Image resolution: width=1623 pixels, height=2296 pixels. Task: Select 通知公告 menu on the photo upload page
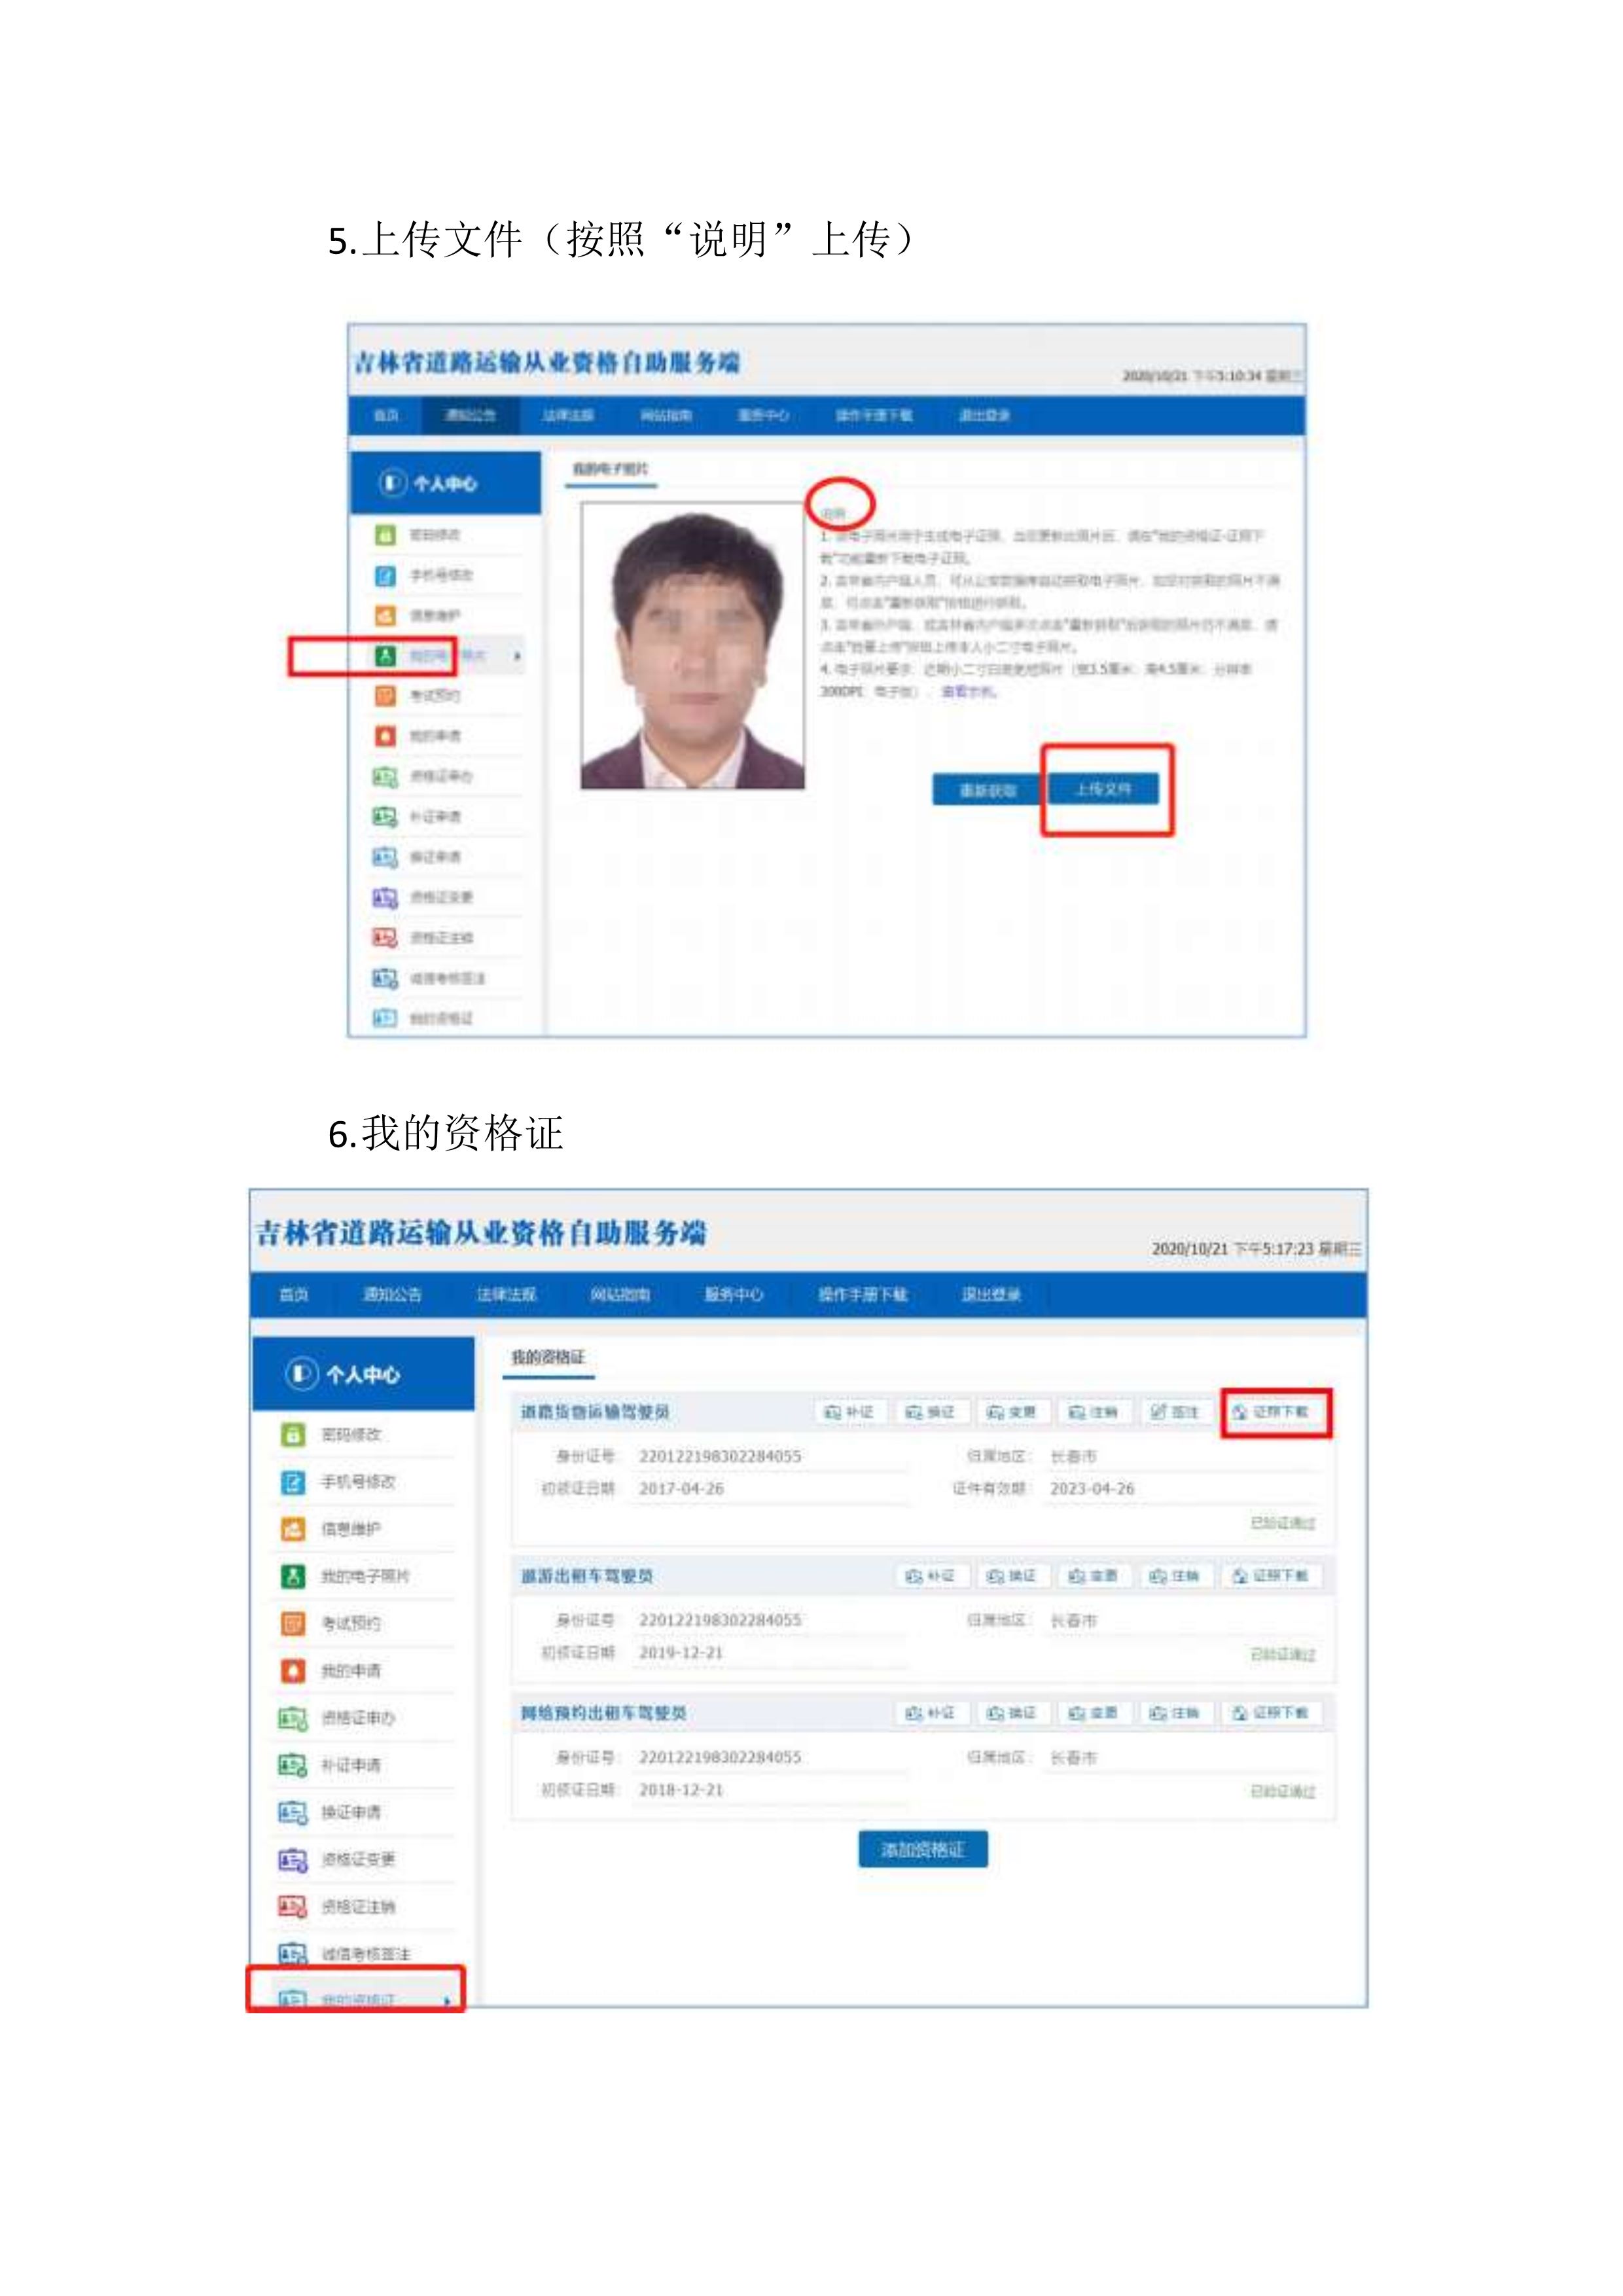469,415
